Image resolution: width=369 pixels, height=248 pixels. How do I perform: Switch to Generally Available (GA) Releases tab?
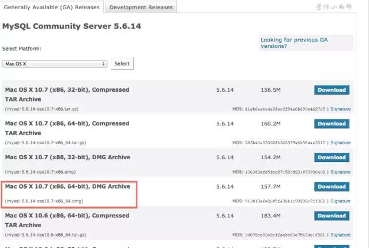pos(51,7)
